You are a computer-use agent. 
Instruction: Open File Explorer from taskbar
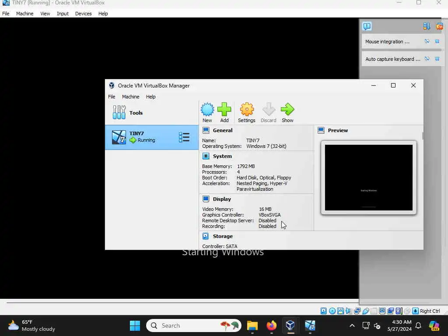coord(252,325)
